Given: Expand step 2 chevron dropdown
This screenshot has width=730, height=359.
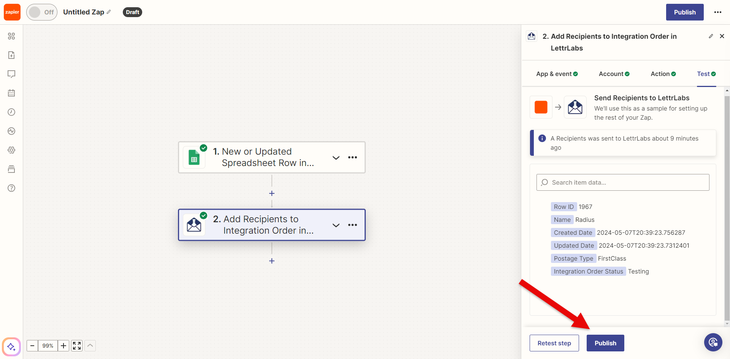Looking at the screenshot, I should (336, 225).
